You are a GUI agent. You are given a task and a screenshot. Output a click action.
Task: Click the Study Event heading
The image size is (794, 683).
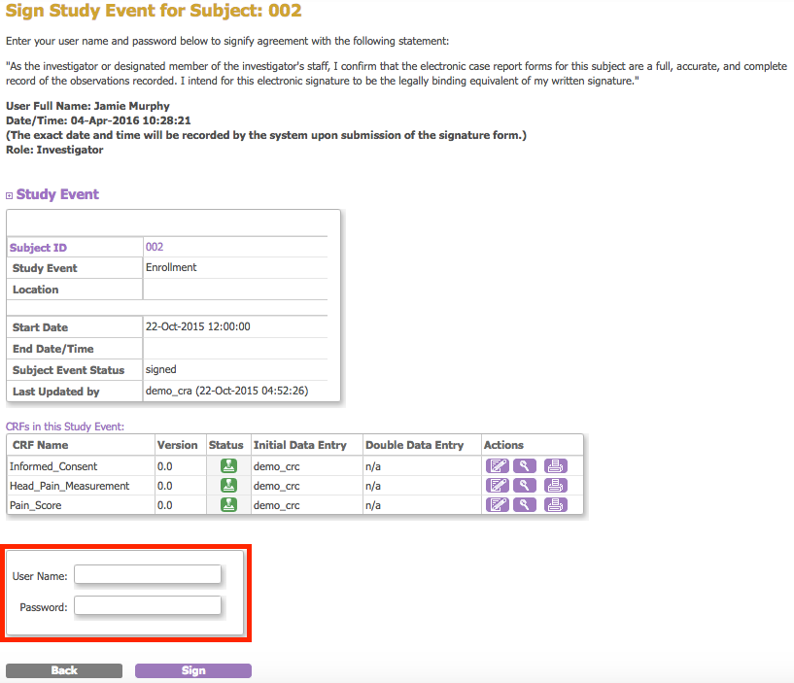click(57, 194)
